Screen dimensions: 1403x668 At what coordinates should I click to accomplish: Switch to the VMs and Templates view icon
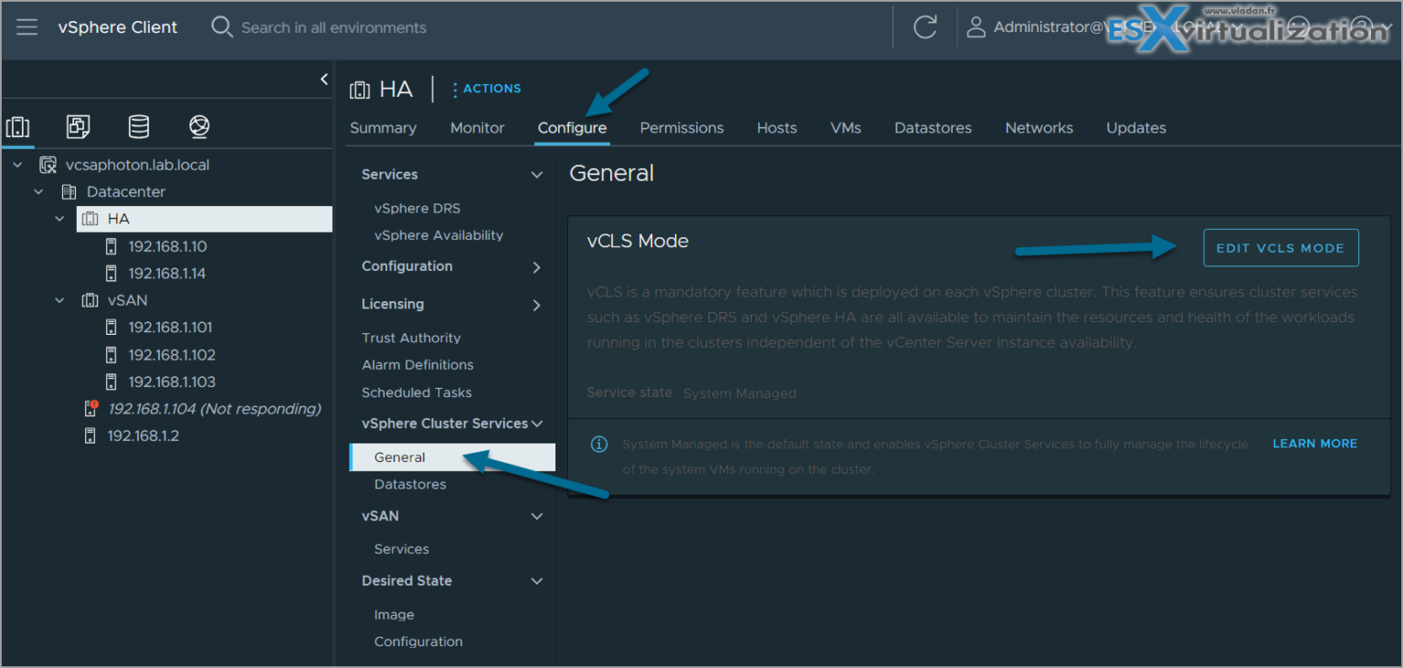[x=79, y=127]
